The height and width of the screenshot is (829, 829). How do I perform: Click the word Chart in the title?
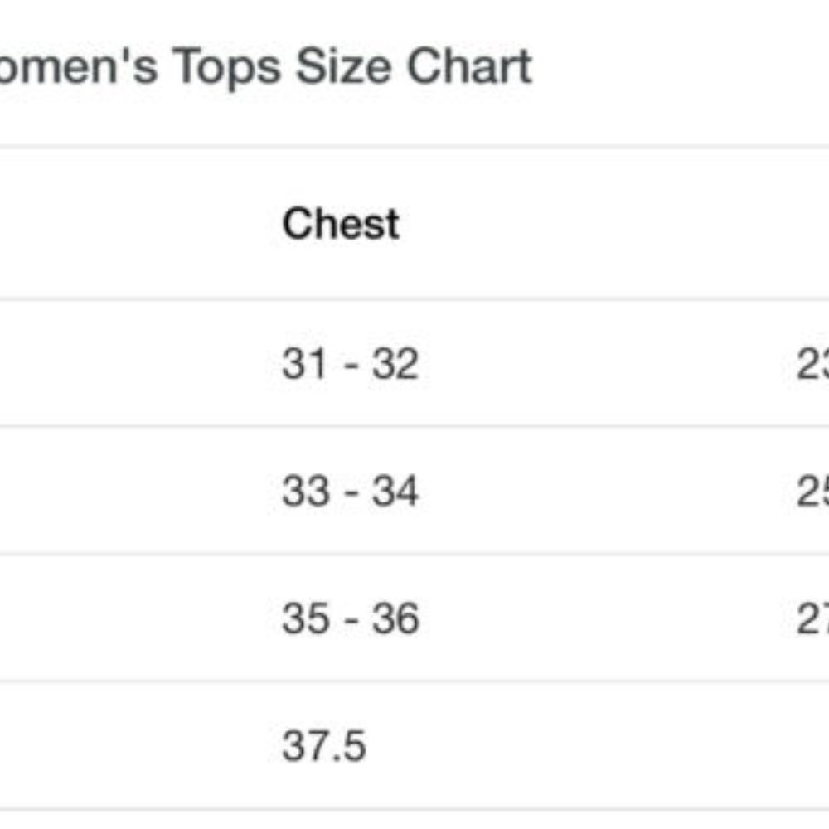tap(471, 66)
